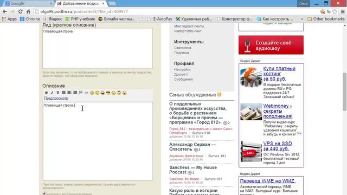Open the Как настроить bookmark
The image size is (347, 195).
click(275, 19)
